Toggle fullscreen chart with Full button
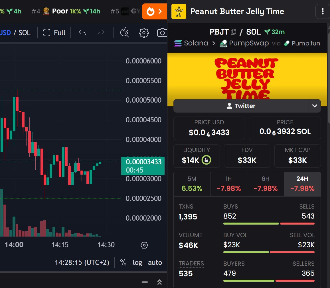Viewport: 330px width, 288px height. pyautogui.click(x=54, y=33)
